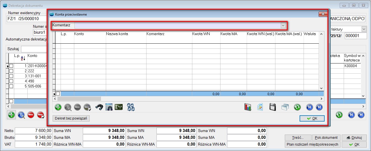Expand the Komentarz dropdown
Image resolution: width=371 pixels, height=151 pixels.
283,25
